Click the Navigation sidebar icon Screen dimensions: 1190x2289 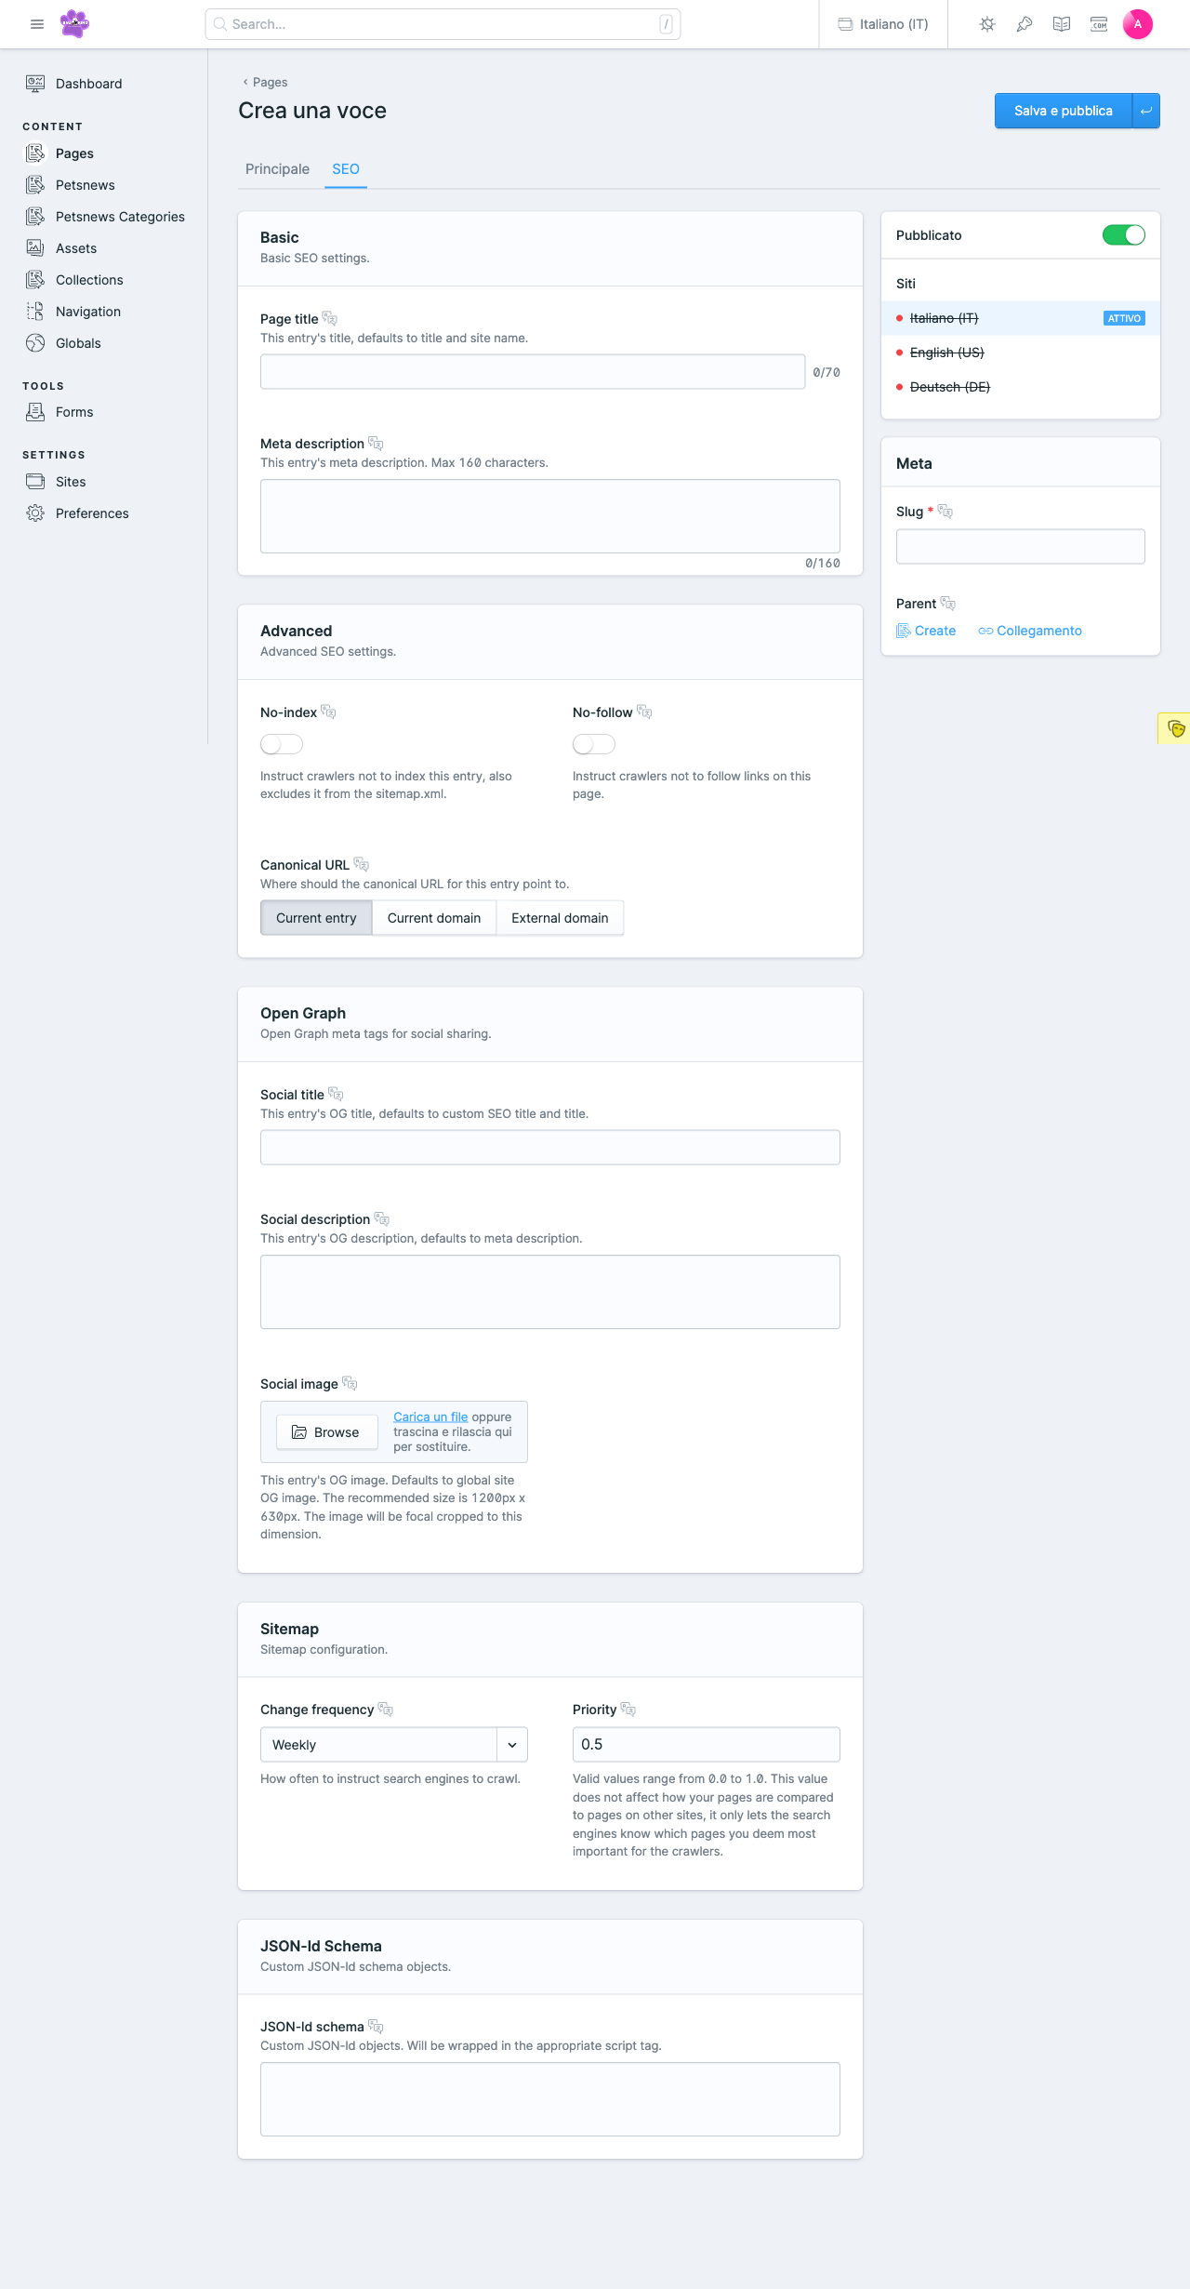(35, 312)
